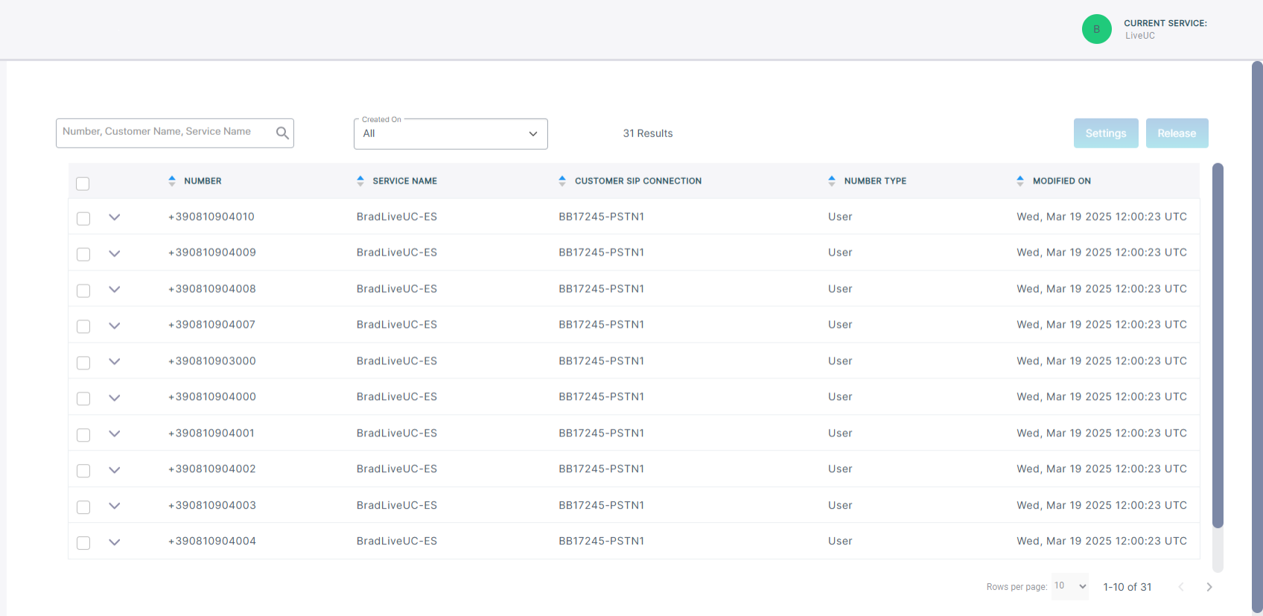The width and height of the screenshot is (1263, 616).
Task: Toggle the select-all header checkbox
Action: click(x=83, y=183)
